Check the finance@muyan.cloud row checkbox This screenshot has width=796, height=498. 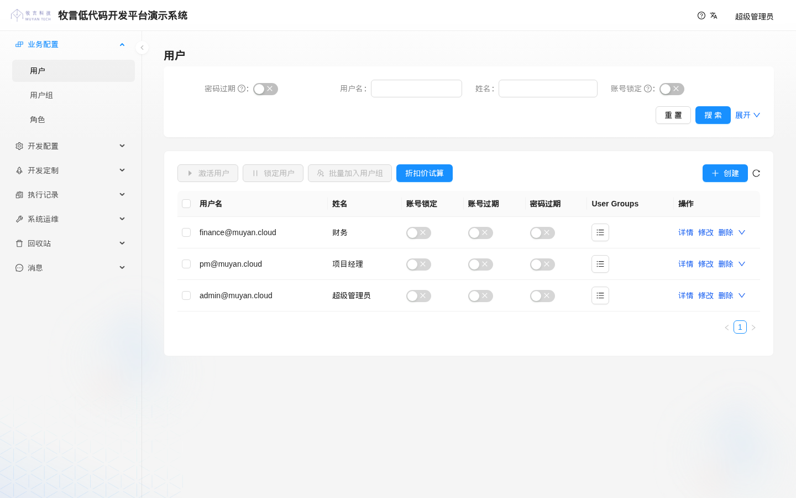pos(186,232)
